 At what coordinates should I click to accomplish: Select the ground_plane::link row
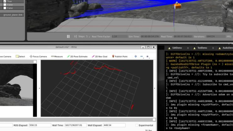pos(12,15)
